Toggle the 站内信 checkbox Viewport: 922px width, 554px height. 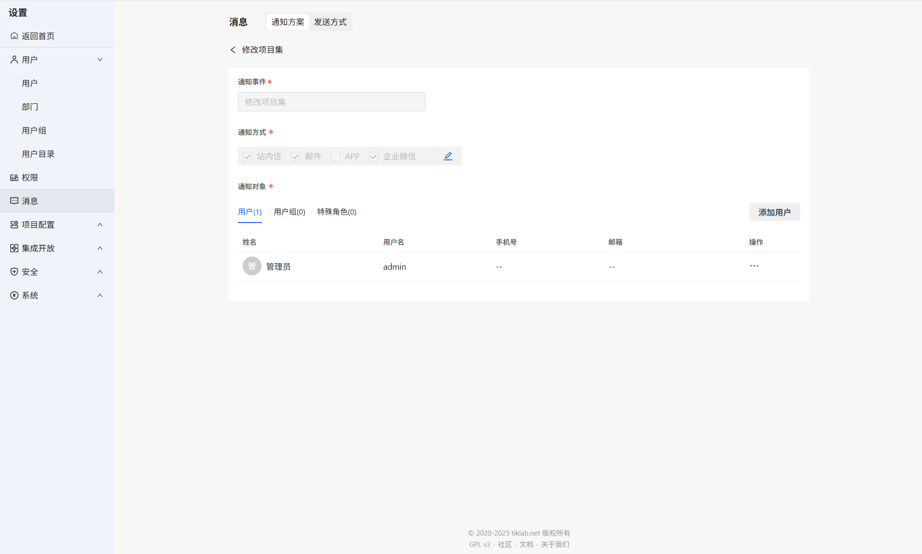tap(247, 157)
